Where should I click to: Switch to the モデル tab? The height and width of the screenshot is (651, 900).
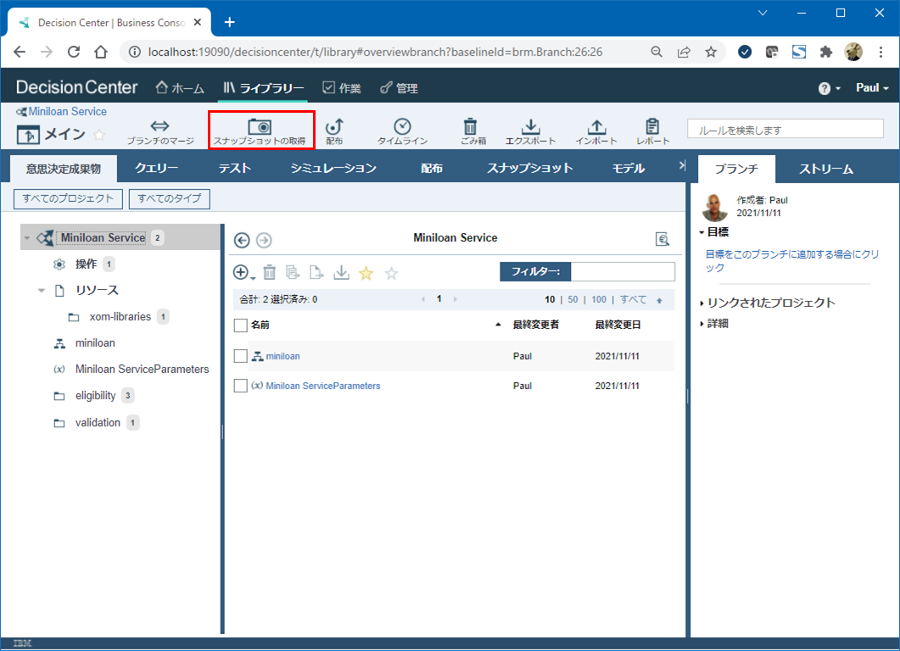pos(628,168)
